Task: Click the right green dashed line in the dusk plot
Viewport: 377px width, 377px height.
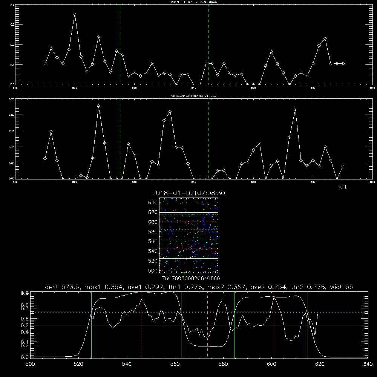Action: [208, 139]
